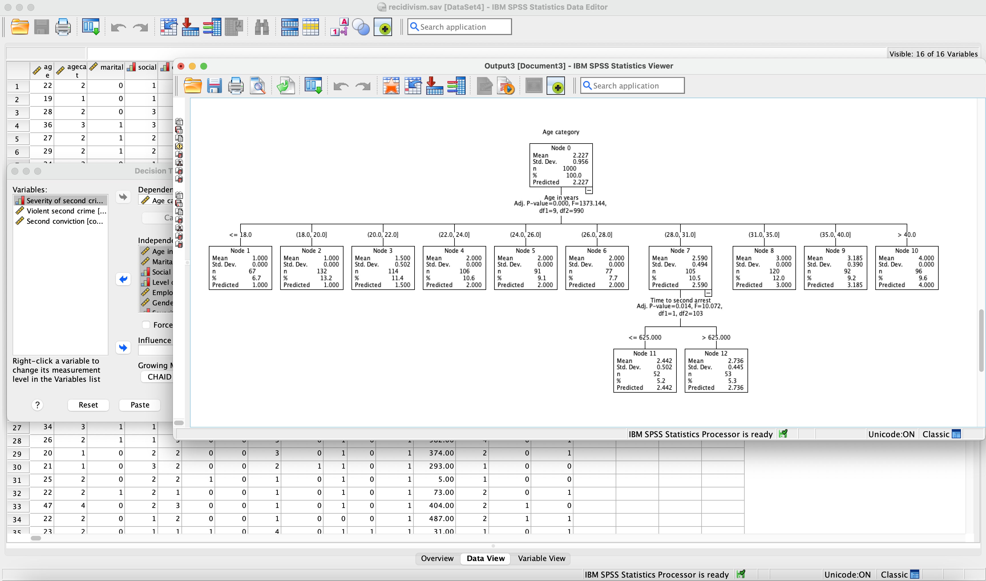Open data file in Data Editor toolbar
The height and width of the screenshot is (581, 986).
tap(20, 27)
